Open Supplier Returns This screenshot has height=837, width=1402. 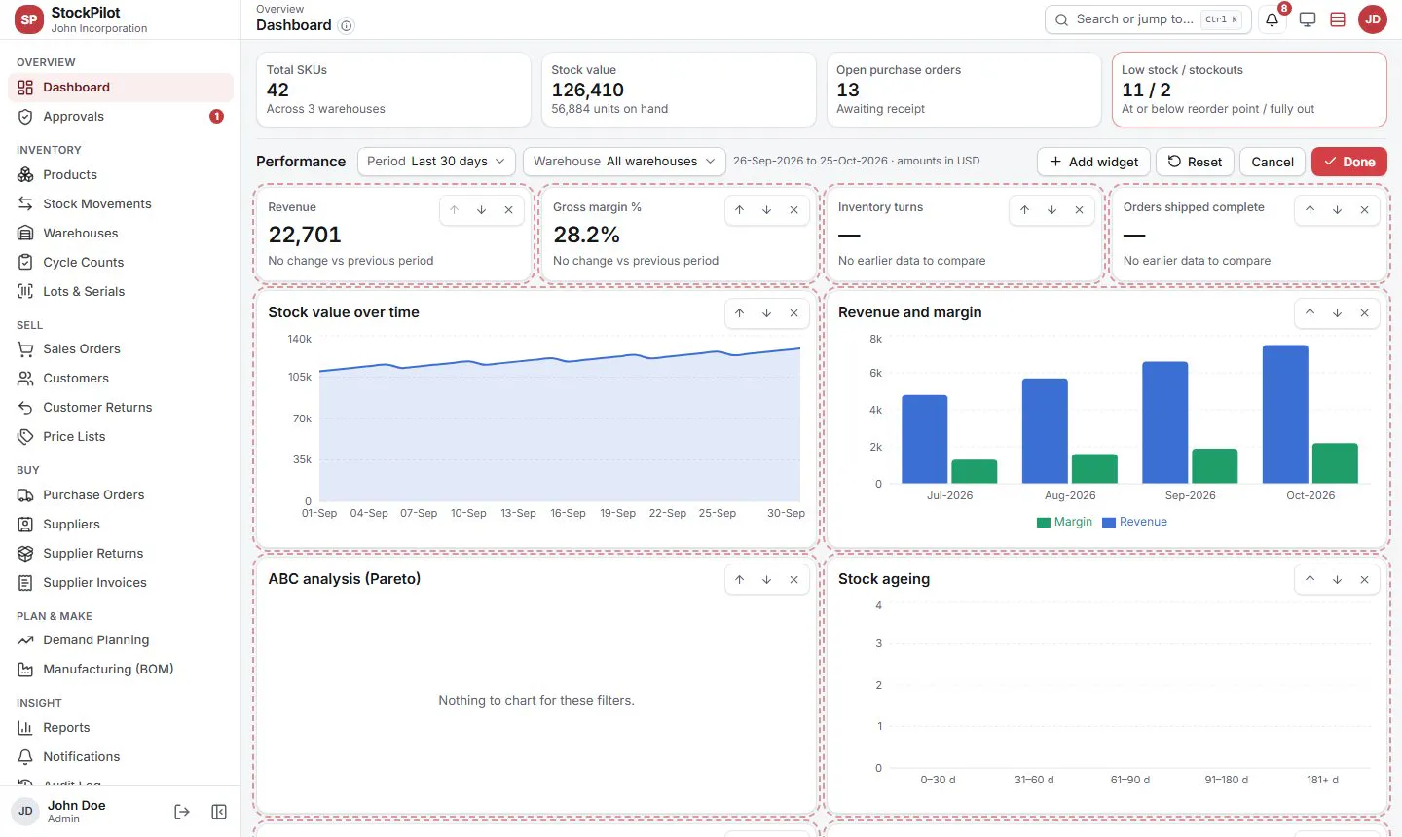point(121,554)
